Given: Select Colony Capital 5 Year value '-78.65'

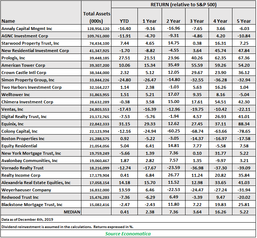Looking at the screenshot, I should click(244, 131).
